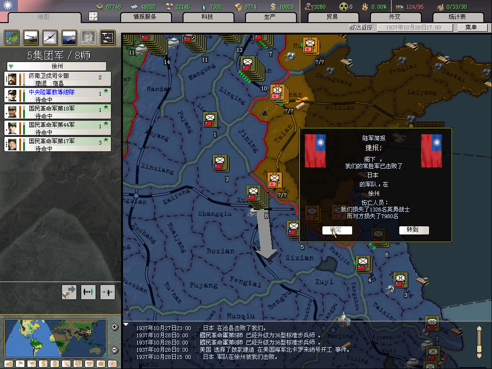Select Chinese army stack of 8 near Xuzhou

[x=258, y=197]
